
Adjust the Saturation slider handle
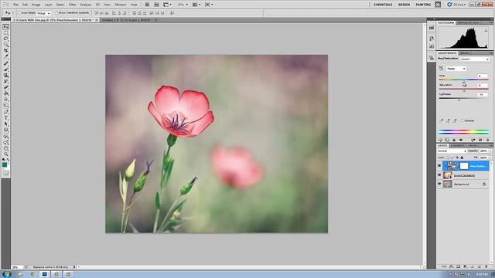[464, 90]
